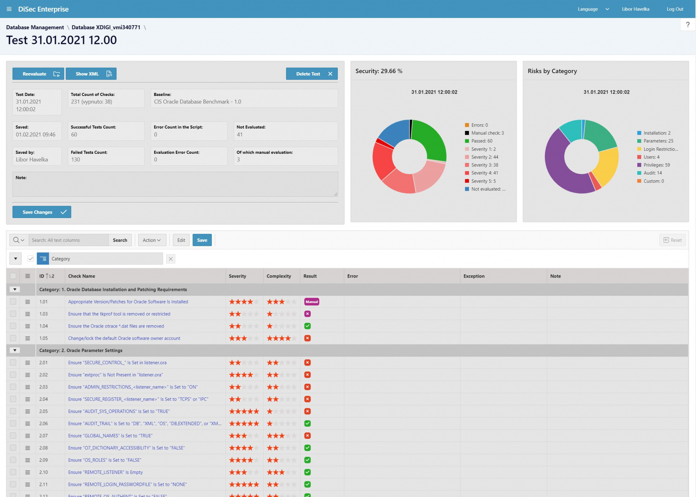
Task: Click the help question mark icon
Action: tap(688, 24)
